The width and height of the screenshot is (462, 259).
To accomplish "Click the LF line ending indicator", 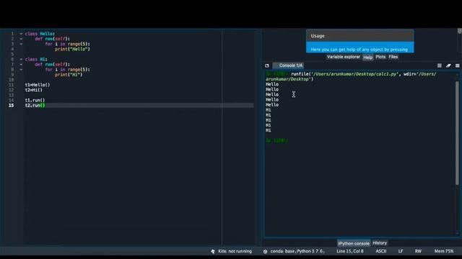I will point(401,251).
